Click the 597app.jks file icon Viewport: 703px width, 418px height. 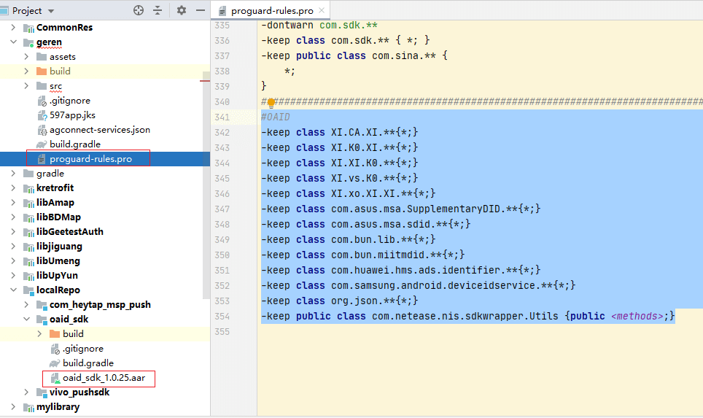[x=42, y=116]
